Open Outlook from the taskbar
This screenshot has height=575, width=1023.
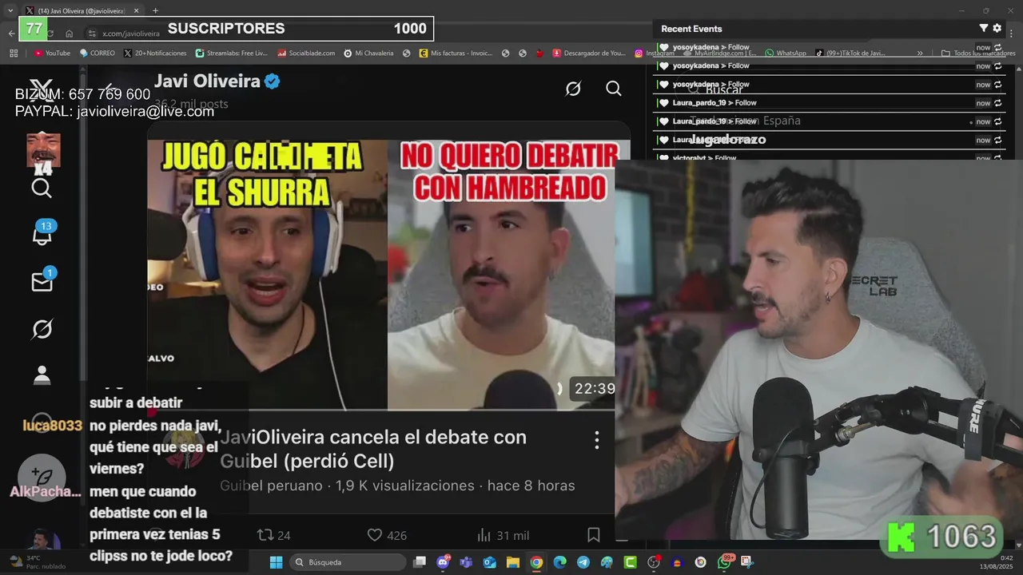click(490, 562)
